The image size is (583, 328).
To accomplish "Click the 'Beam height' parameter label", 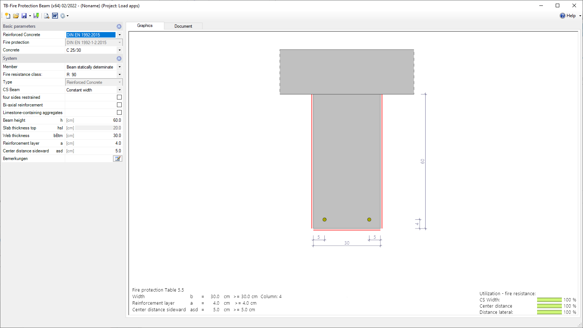I will 14,120.
